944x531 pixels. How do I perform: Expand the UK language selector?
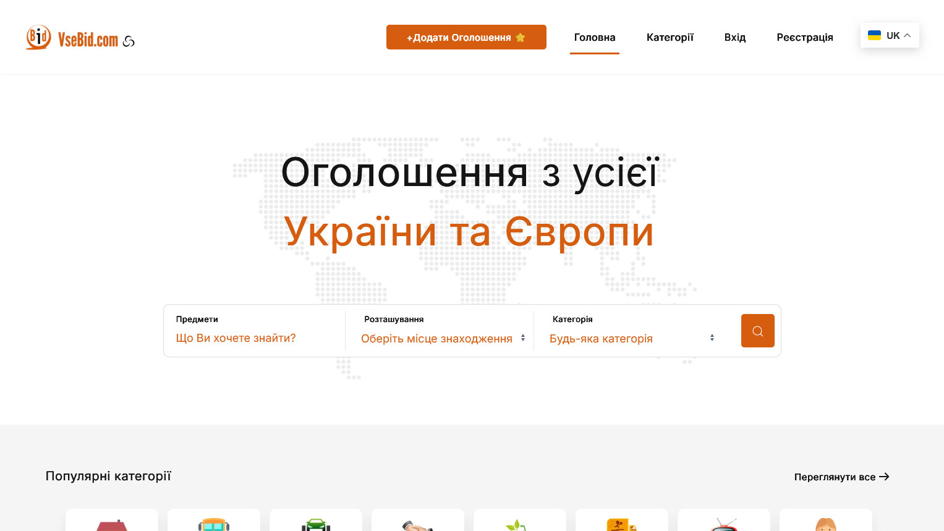[890, 35]
